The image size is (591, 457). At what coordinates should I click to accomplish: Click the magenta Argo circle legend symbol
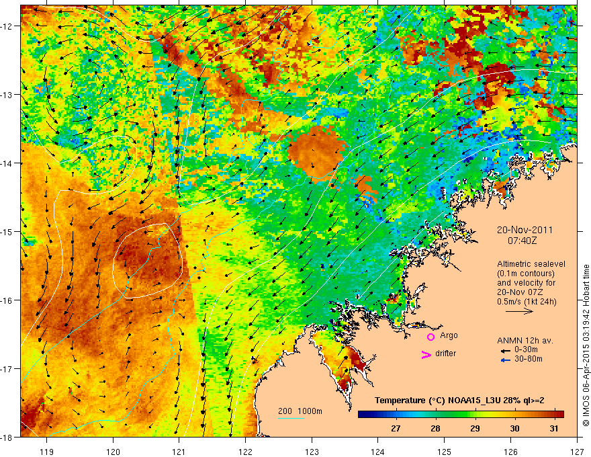point(430,337)
